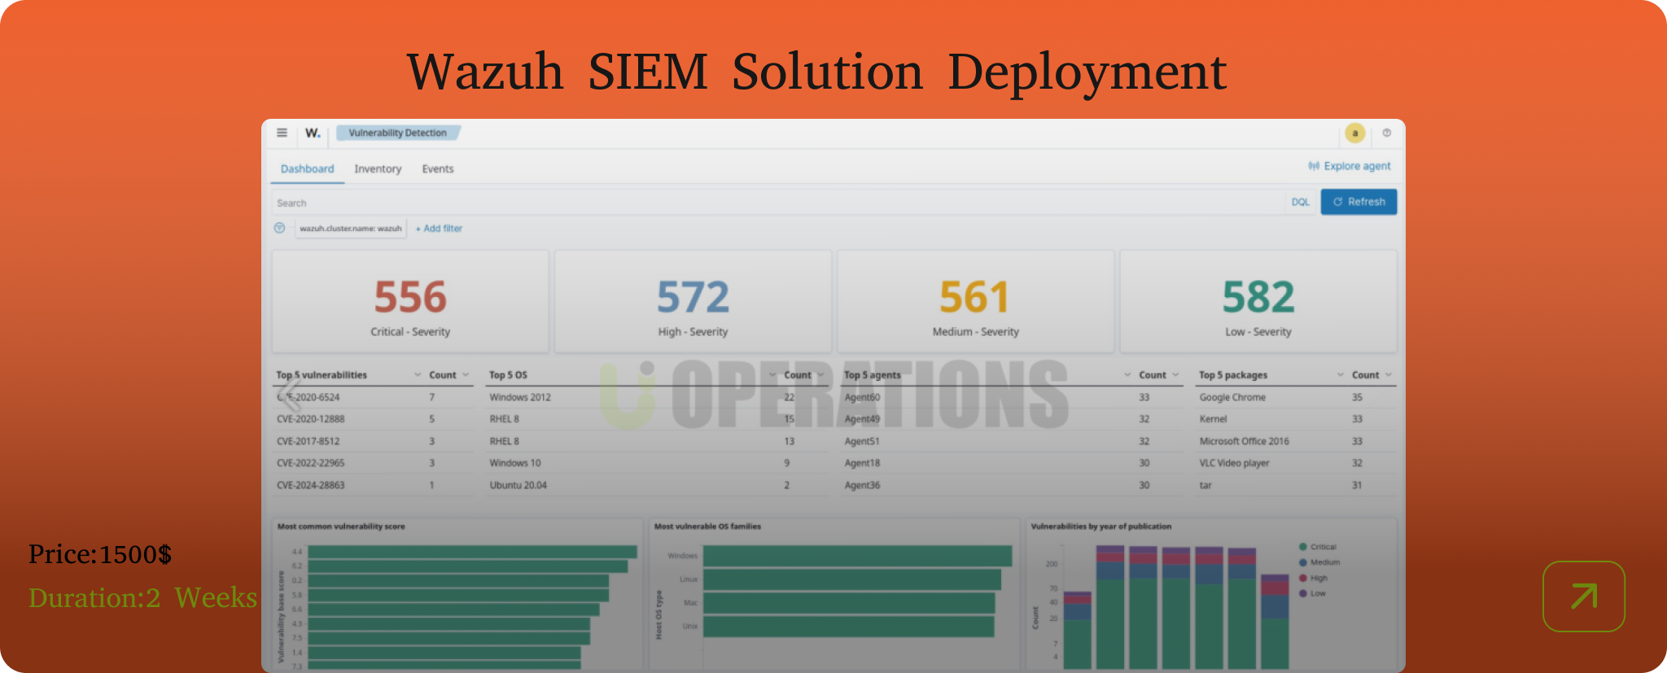Expand Count chevron in Top 5 vulnerabilities table
This screenshot has height=673, width=1667.
466,375
